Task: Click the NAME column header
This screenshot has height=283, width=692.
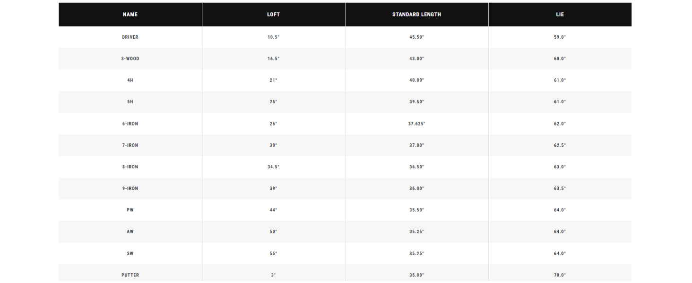Action: 130,15
